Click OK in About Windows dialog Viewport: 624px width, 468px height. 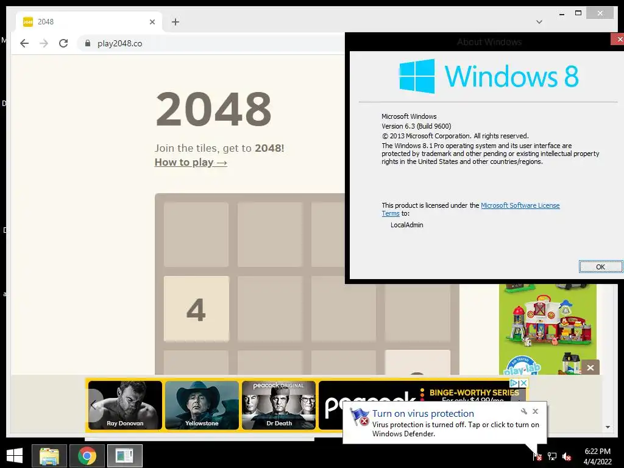[600, 267]
